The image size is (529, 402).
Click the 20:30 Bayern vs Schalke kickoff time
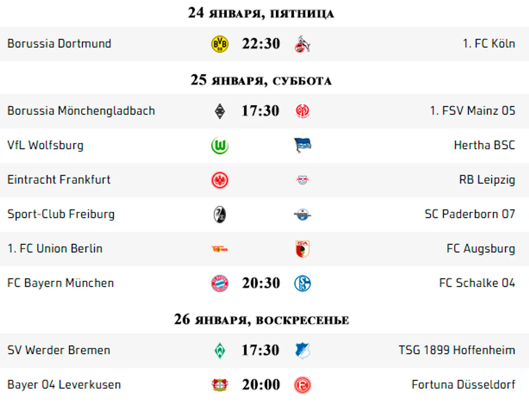[x=261, y=283]
